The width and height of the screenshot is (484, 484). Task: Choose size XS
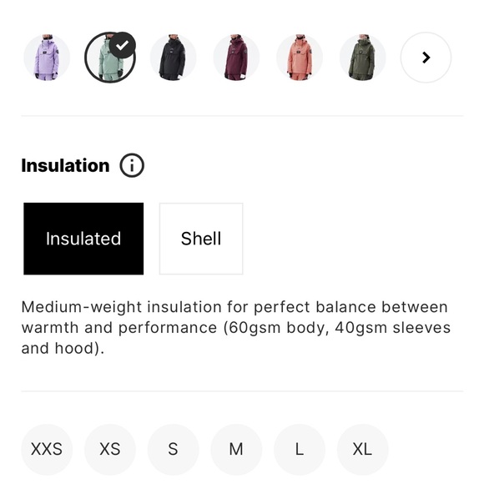(110, 450)
